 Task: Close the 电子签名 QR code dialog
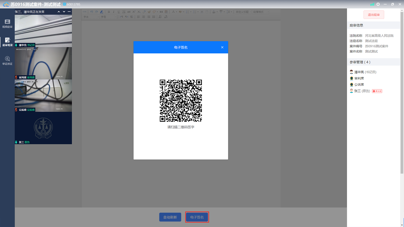222,47
